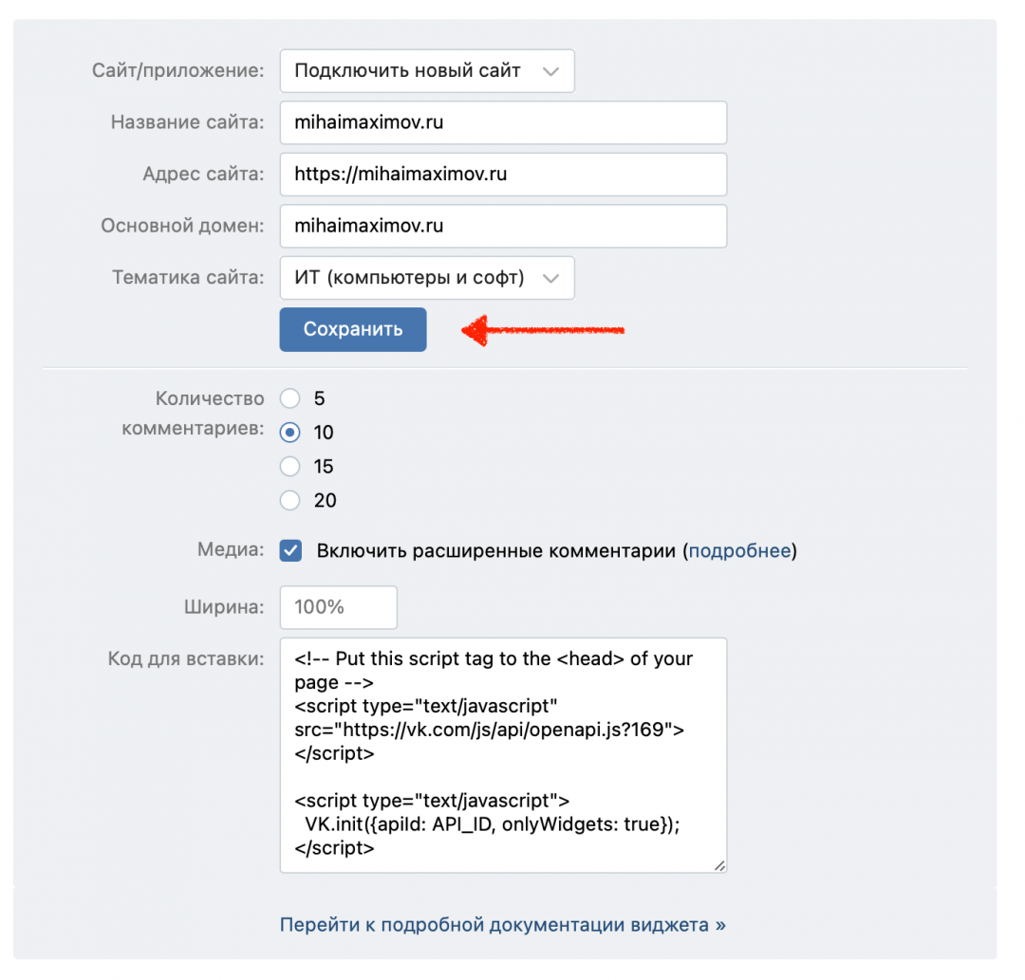Focus the Адрес сайта field

coord(503,175)
